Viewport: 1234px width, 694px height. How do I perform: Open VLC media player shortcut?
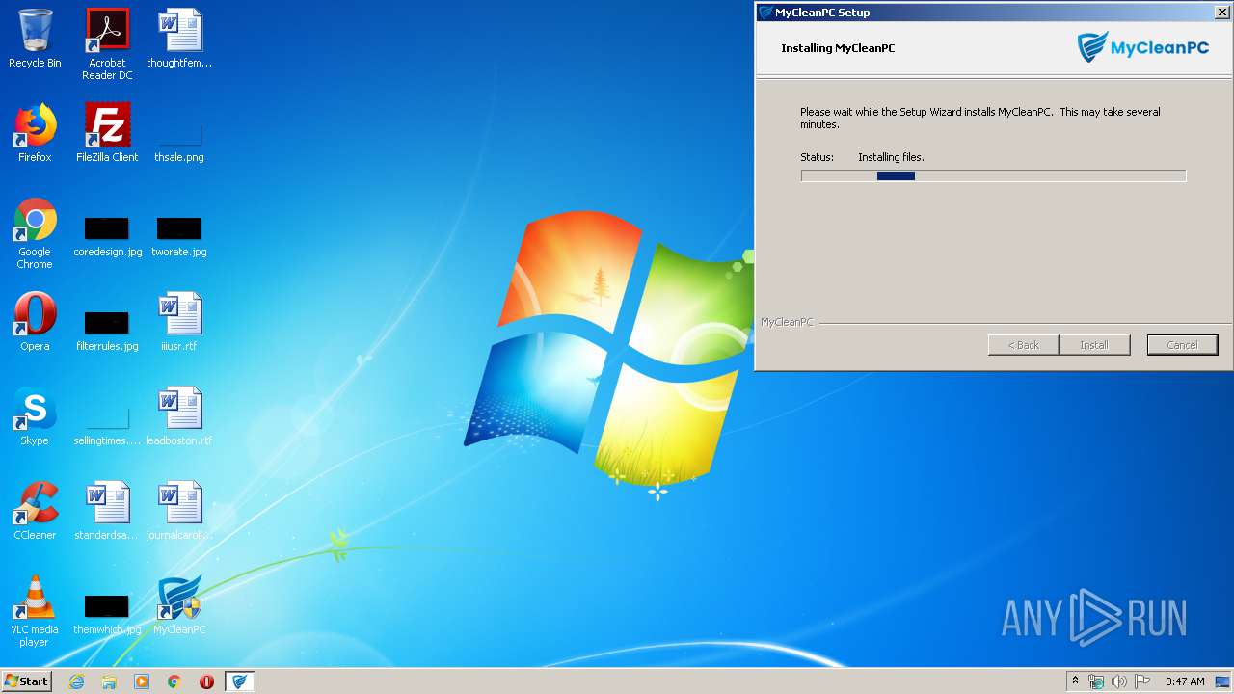pyautogui.click(x=35, y=611)
